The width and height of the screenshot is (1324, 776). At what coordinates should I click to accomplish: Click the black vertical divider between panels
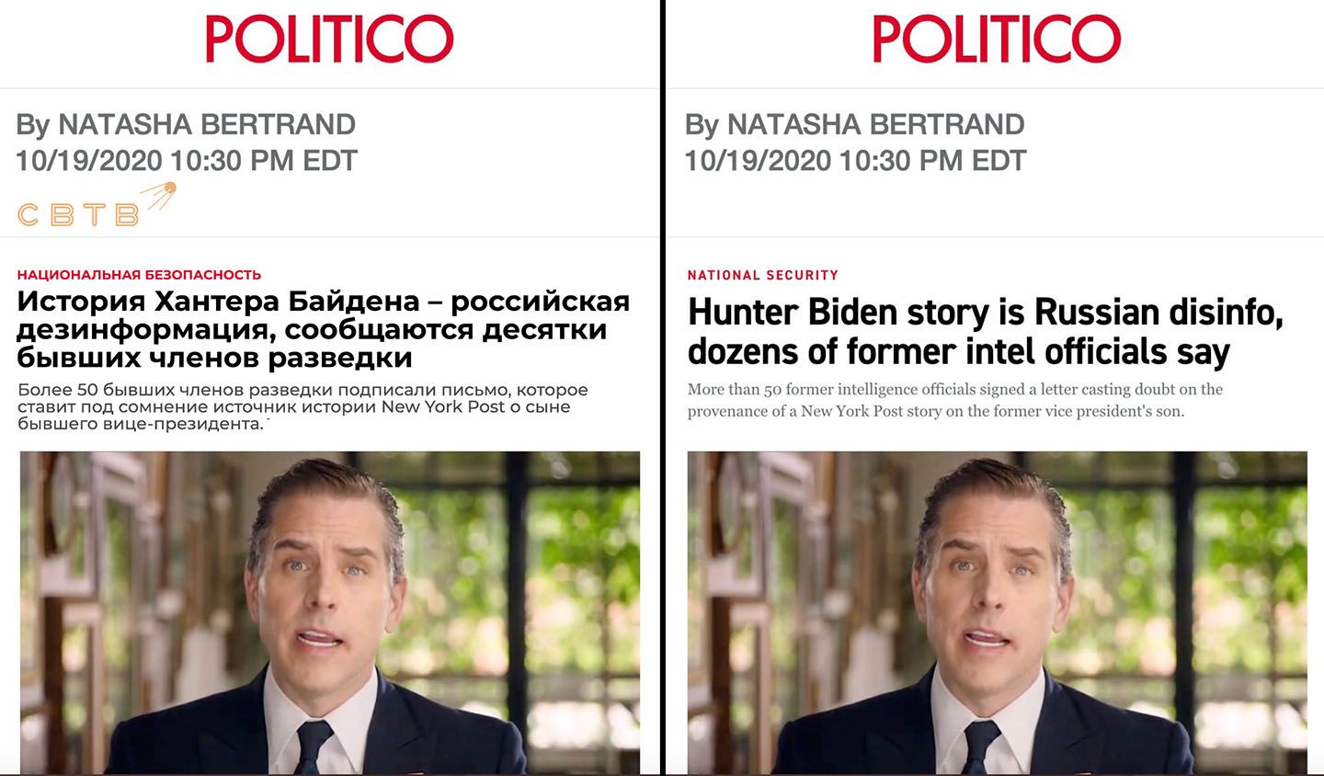662,388
